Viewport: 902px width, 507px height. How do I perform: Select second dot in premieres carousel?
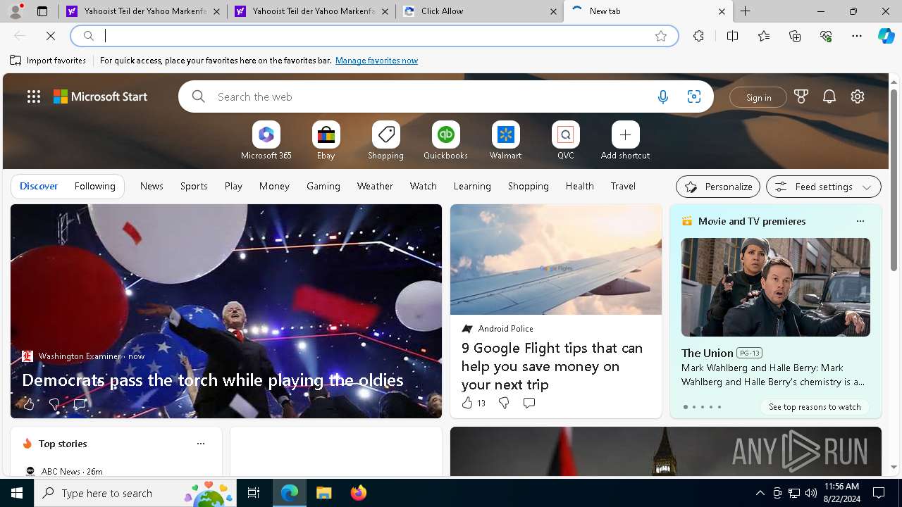click(694, 407)
